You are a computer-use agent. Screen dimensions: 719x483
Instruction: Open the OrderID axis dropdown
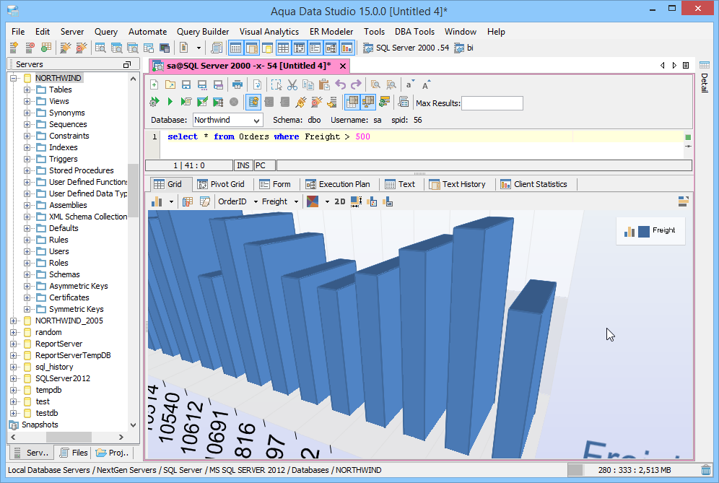256,202
